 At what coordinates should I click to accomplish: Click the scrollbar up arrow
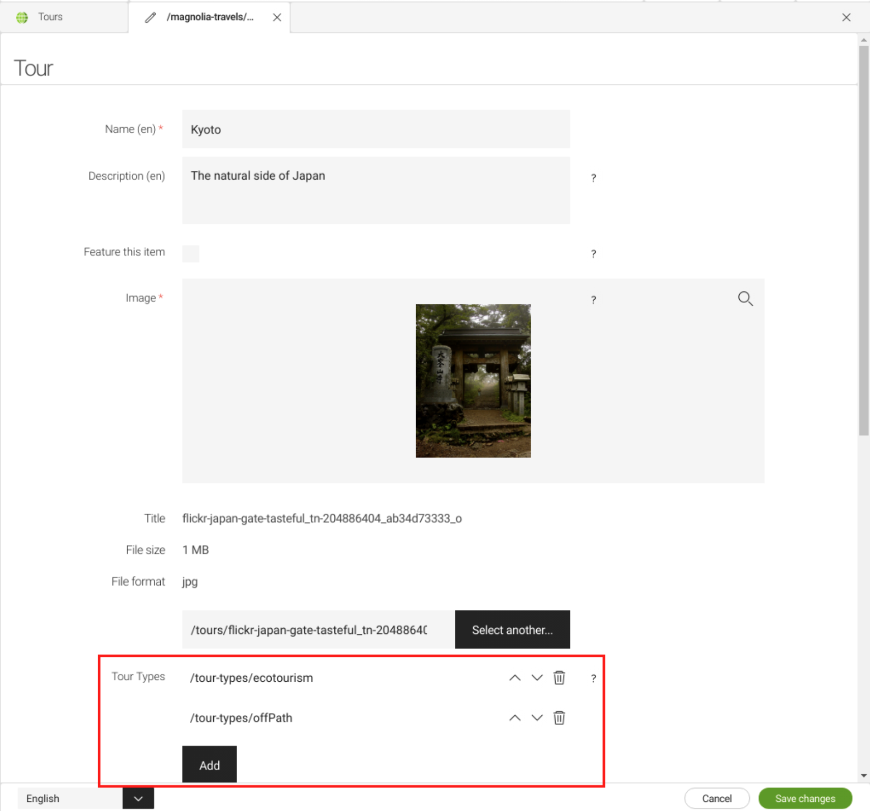(863, 40)
